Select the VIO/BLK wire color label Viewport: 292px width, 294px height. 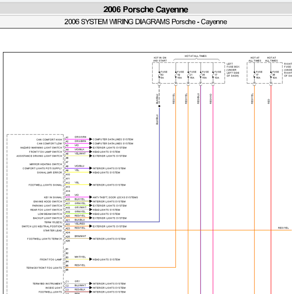[x=80, y=150]
